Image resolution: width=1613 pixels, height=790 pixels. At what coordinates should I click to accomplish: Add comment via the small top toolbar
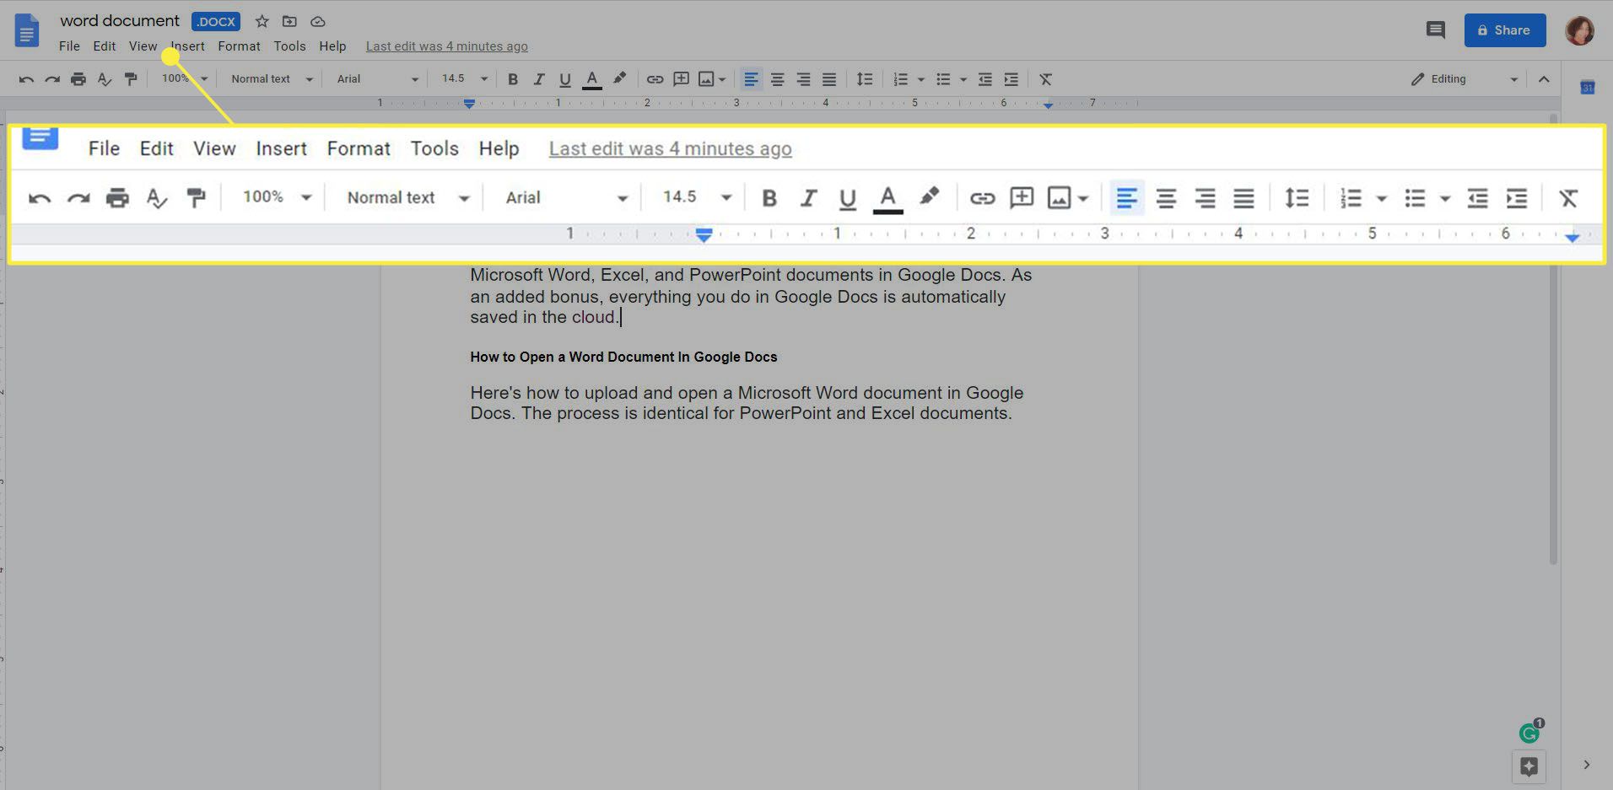[x=681, y=79]
